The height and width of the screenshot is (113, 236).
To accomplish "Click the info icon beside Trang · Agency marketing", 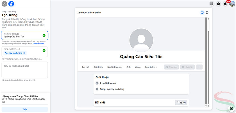I will 97,89.
